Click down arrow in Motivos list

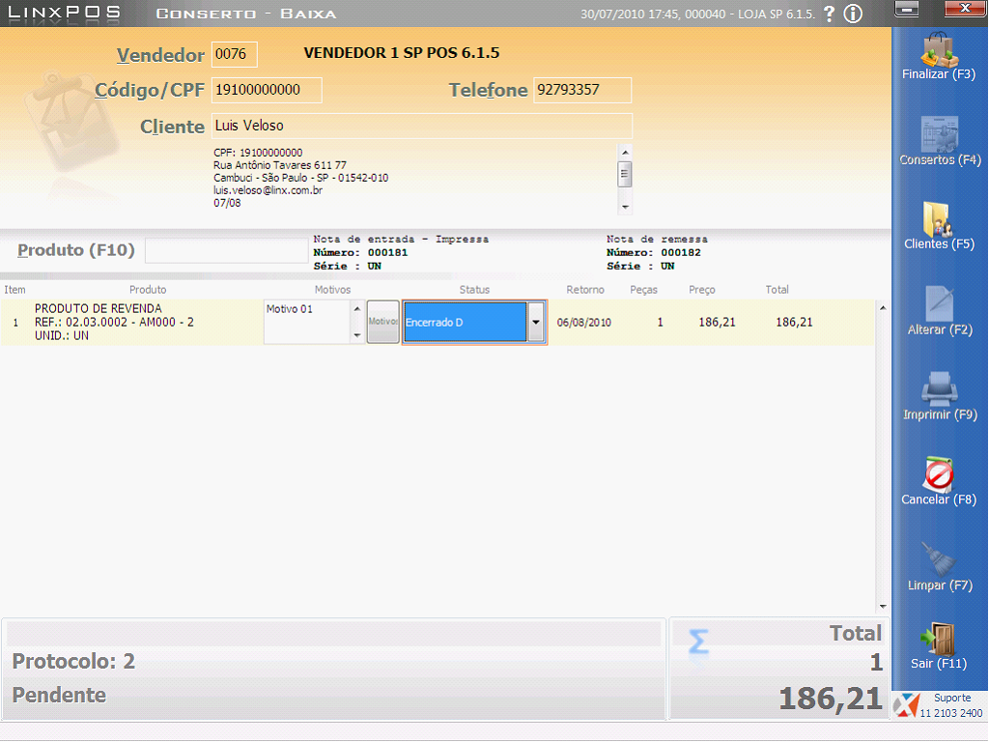[357, 335]
